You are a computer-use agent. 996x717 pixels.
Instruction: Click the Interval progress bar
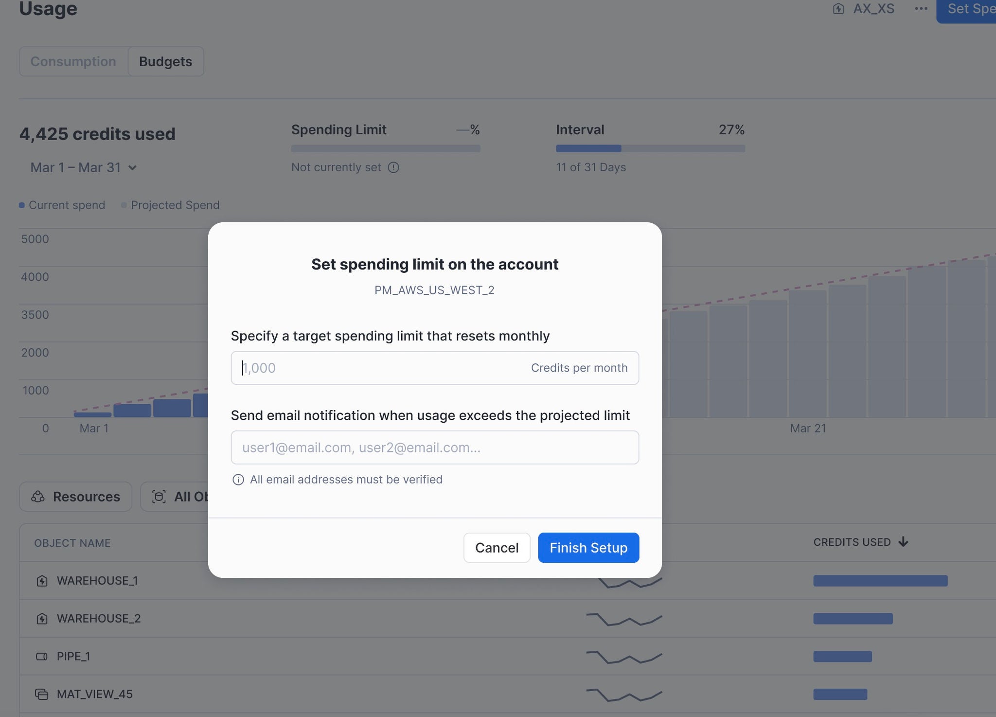click(650, 148)
